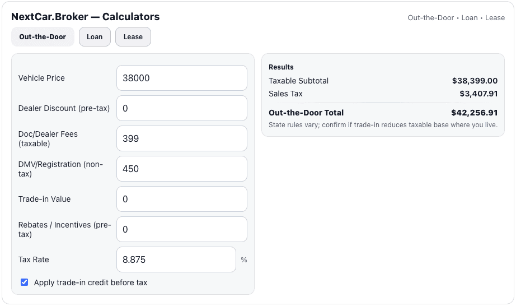This screenshot has height=306, width=516.
Task: Open the Lease calculator tab
Action: [x=133, y=37]
